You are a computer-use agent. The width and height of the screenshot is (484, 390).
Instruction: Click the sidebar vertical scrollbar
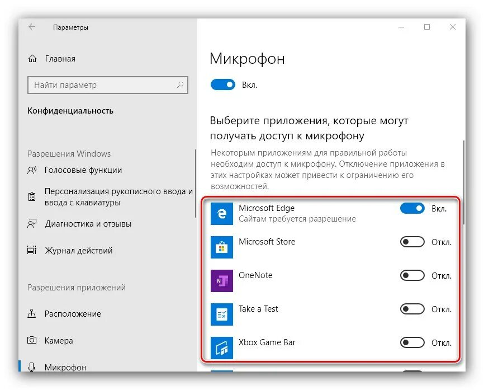196,184
